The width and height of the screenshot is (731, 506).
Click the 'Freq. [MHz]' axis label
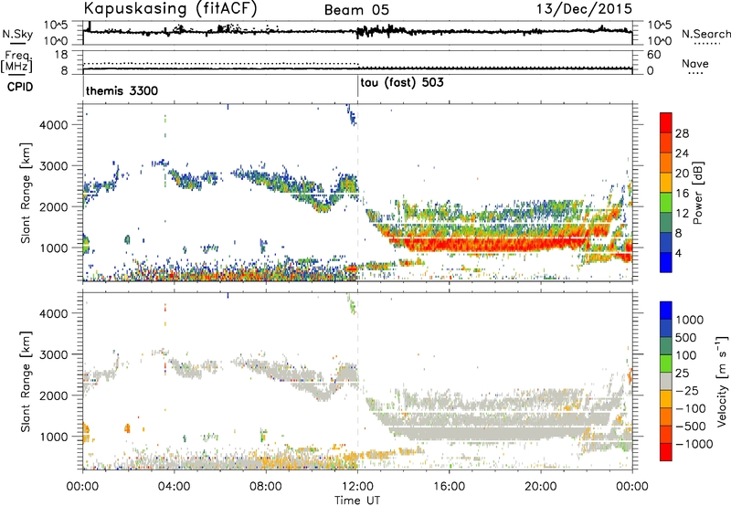click(x=16, y=61)
